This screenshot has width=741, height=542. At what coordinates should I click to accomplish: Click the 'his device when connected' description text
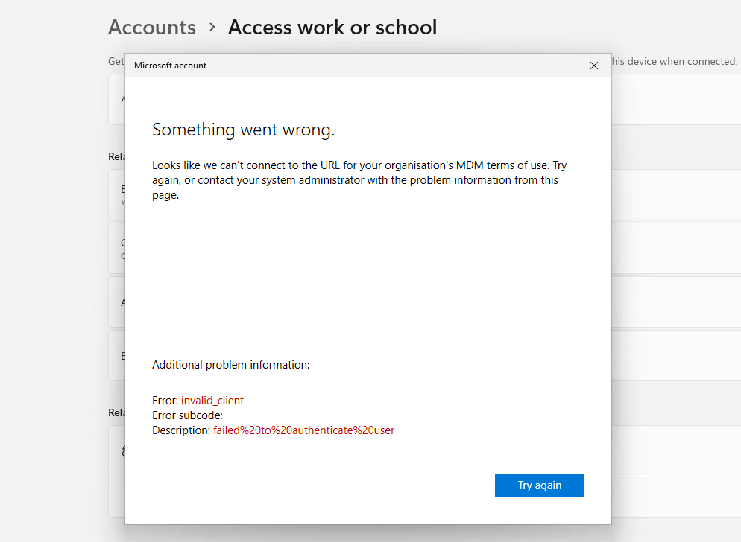click(x=675, y=61)
